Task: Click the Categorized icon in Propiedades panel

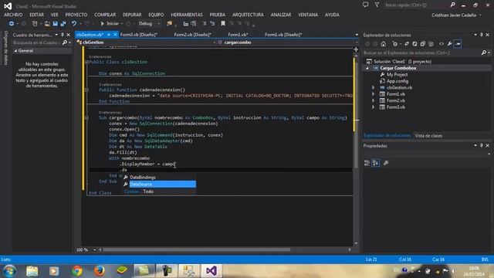Action: pos(367,163)
